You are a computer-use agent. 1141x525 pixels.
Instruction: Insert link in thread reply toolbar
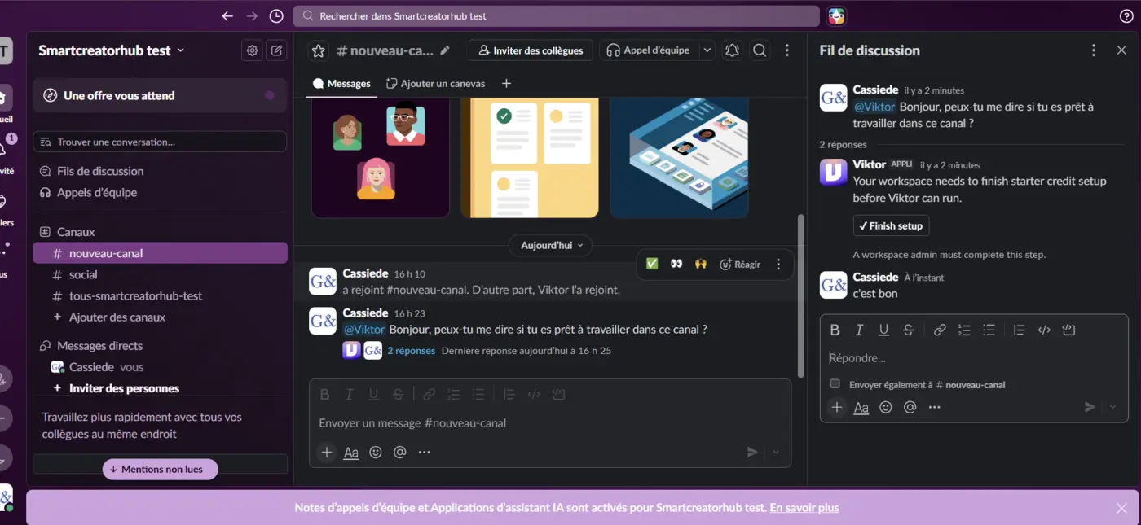pos(940,330)
